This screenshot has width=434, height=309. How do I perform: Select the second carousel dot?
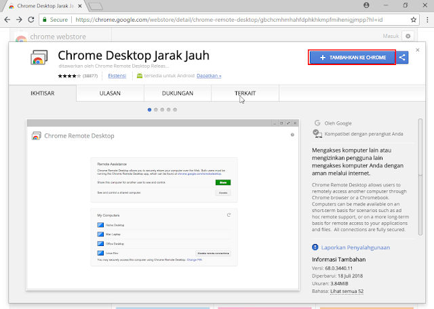(156, 110)
